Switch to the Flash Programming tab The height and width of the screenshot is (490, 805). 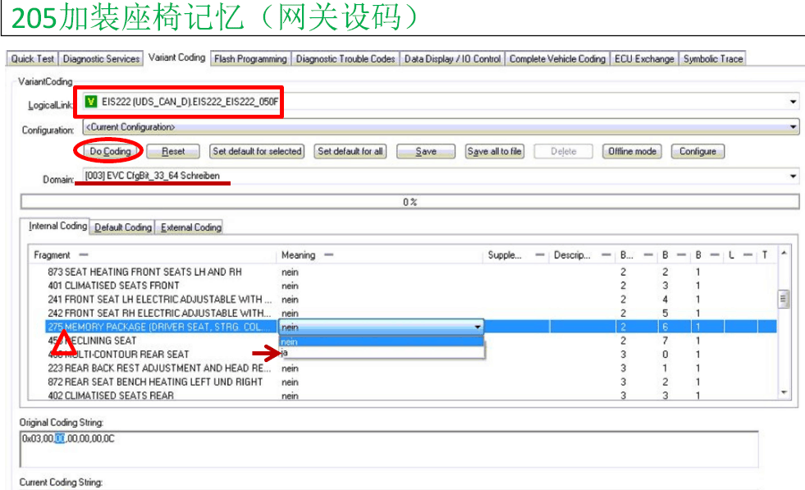[250, 59]
